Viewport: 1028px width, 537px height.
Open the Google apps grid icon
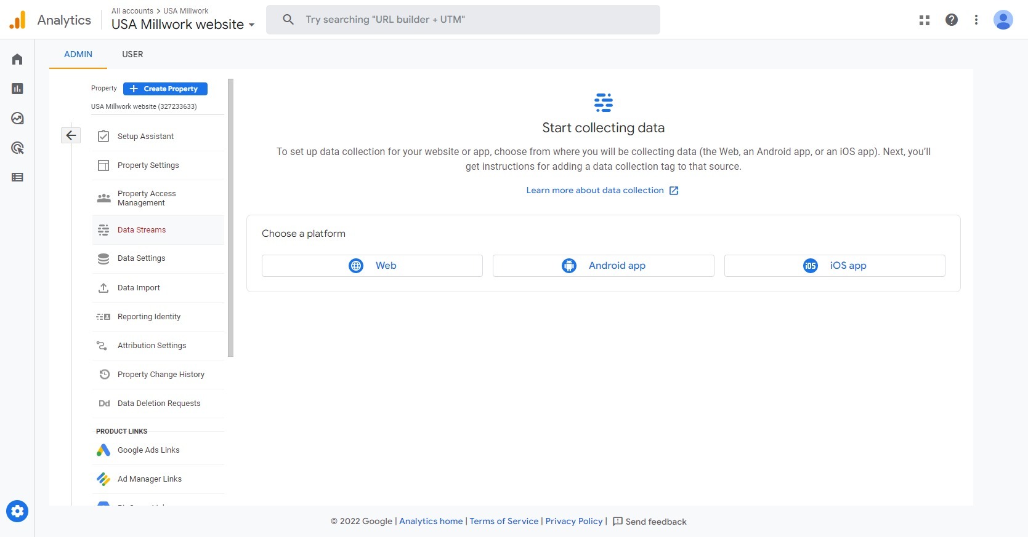(925, 20)
